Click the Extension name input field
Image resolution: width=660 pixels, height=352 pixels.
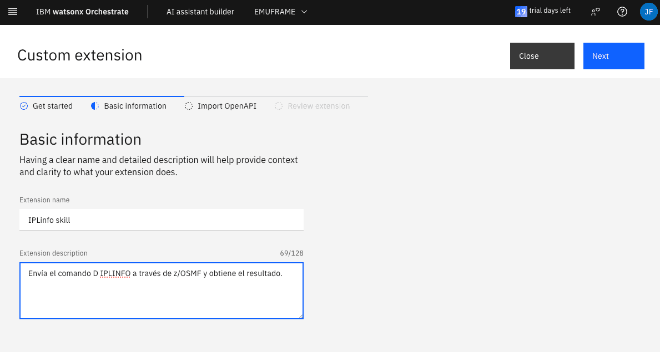pos(161,220)
